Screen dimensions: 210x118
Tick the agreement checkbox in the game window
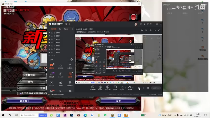click(x=20, y=93)
